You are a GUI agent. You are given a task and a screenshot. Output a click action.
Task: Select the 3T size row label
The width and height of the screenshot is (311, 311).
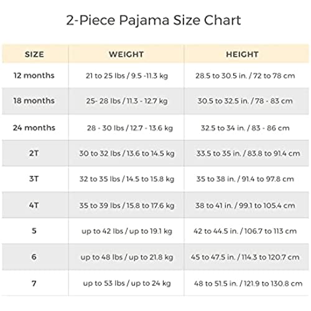[34, 179]
